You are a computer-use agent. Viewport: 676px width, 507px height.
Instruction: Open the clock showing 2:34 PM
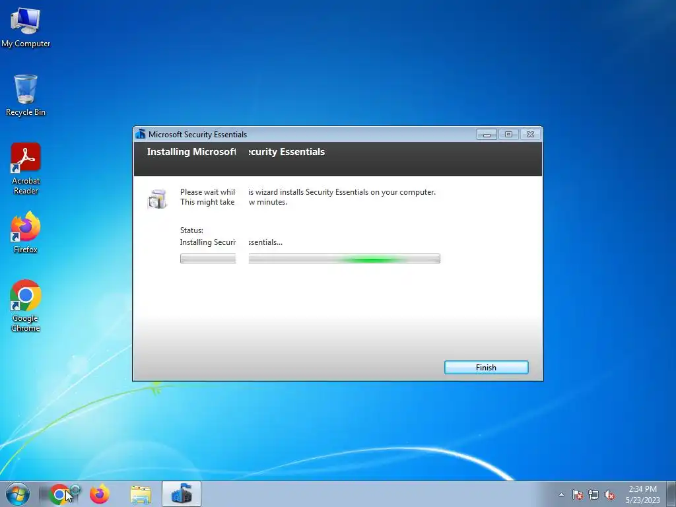click(x=642, y=494)
